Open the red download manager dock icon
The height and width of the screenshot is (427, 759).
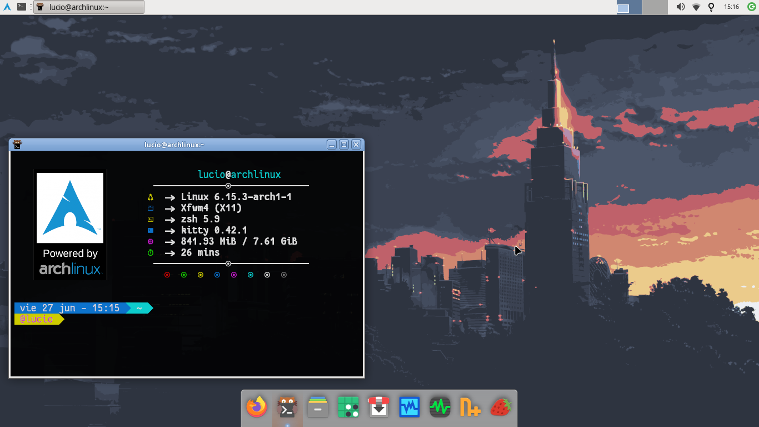379,407
